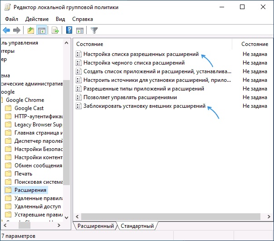Screen dimensions: 274x241
Task: Open Help via the blue question mark icon
Action: (x=69, y=30)
